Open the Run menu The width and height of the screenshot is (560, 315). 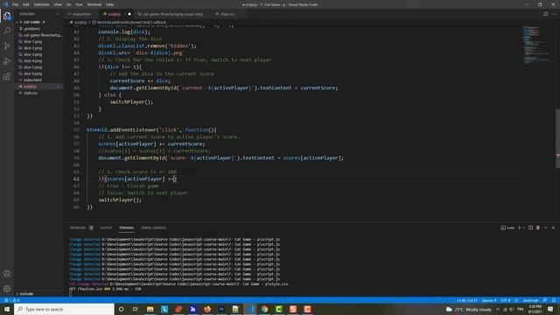[x=79, y=4]
